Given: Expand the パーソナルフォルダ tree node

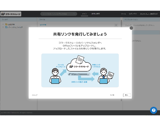Looking at the screenshot, I should (x=3, y=27).
